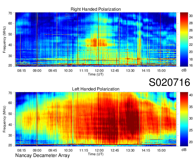Click the 40 frequency tick of bottom plot
The width and height of the screenshot is (196, 159).
(10, 125)
